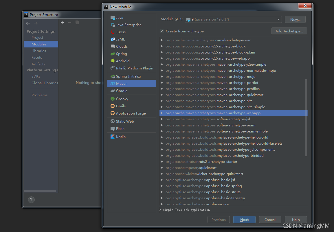Select appfuse-basic-tapestry archetype row
334x232 pixels.
(x=234, y=198)
